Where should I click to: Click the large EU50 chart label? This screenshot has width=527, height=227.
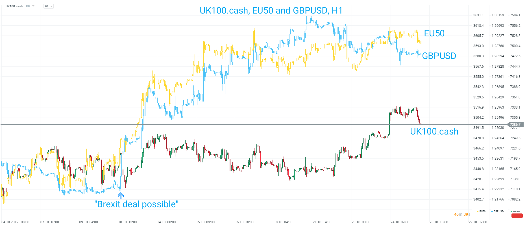click(x=434, y=34)
